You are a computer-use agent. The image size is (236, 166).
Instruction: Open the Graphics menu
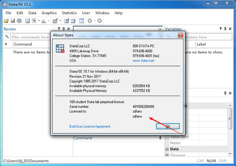tap(49, 13)
